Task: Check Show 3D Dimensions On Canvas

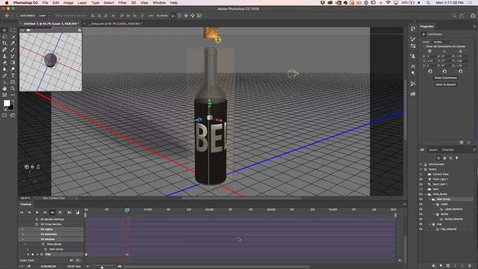Action: click(424, 47)
